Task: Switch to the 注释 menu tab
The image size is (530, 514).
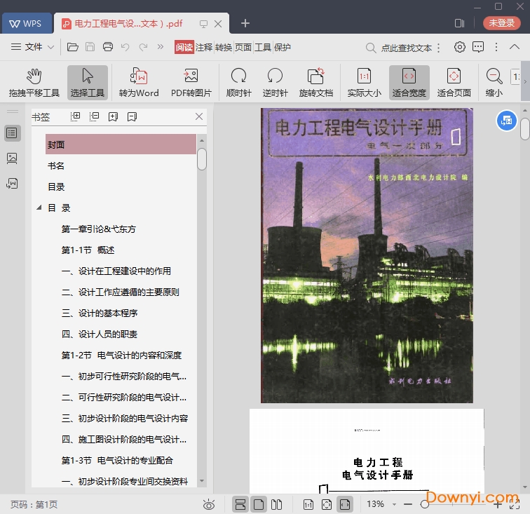Action: (x=204, y=47)
